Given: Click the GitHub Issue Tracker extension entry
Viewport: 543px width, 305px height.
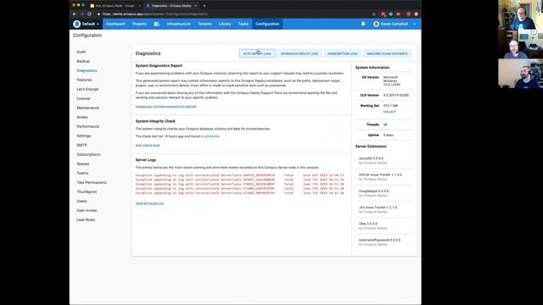Looking at the screenshot, I should [x=384, y=177].
